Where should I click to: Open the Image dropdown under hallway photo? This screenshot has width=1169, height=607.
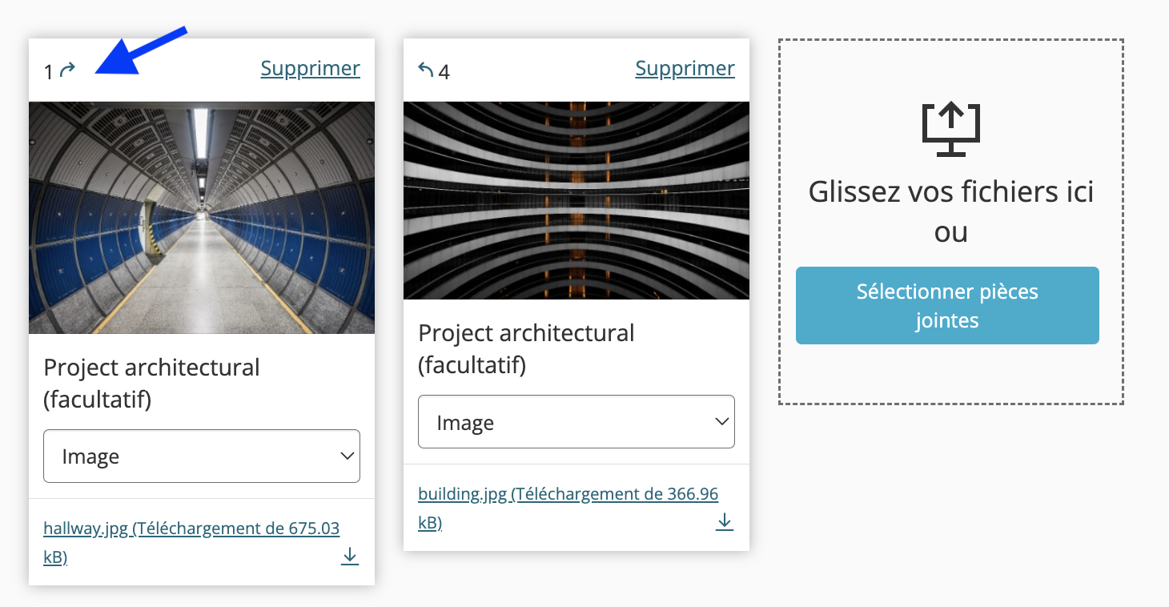click(x=202, y=456)
